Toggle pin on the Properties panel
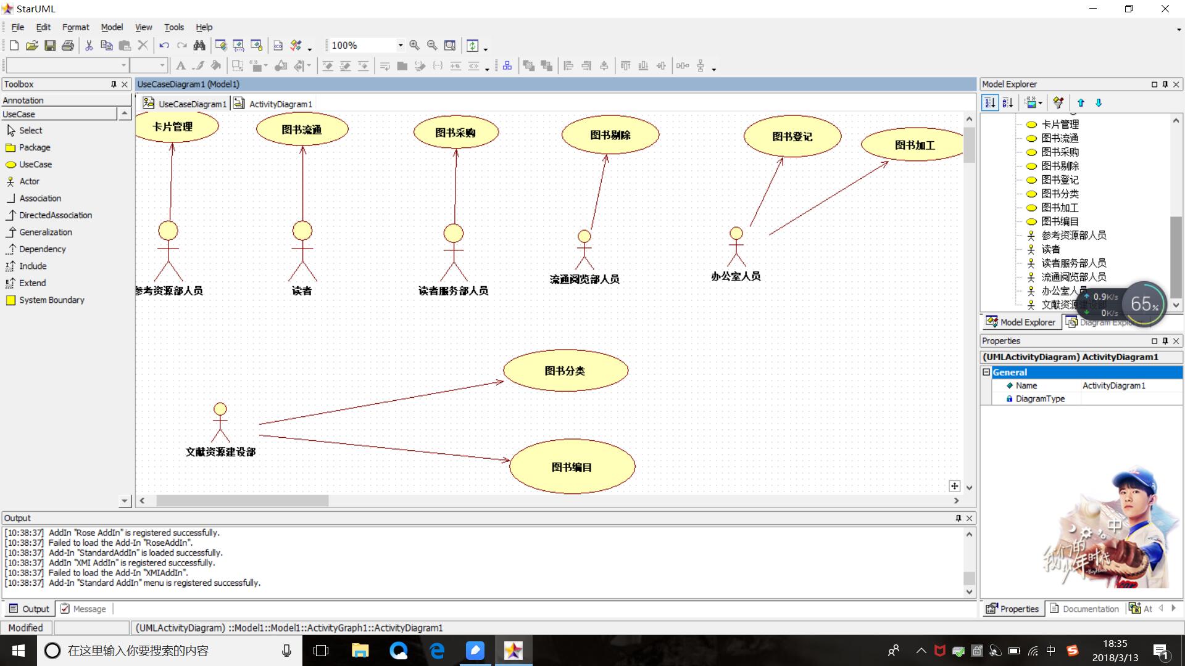The image size is (1185, 666). (1165, 341)
